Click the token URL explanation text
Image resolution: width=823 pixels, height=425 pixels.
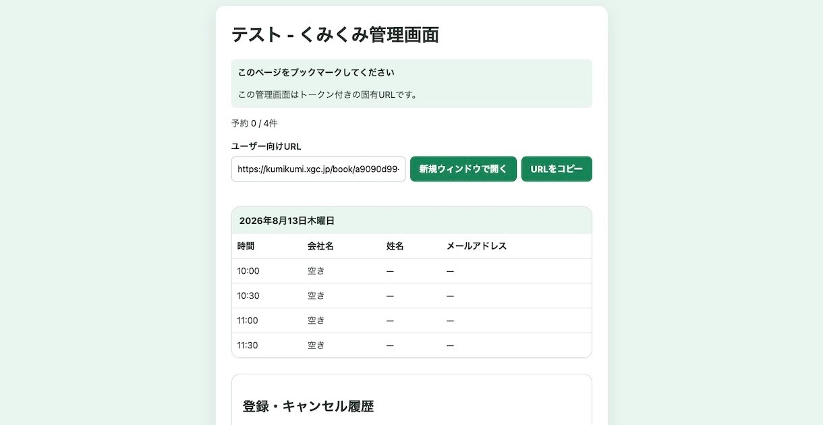coord(328,94)
